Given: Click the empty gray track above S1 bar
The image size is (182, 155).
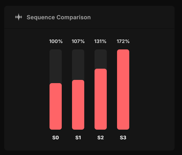Looking at the screenshot, I should pyautogui.click(x=78, y=65).
